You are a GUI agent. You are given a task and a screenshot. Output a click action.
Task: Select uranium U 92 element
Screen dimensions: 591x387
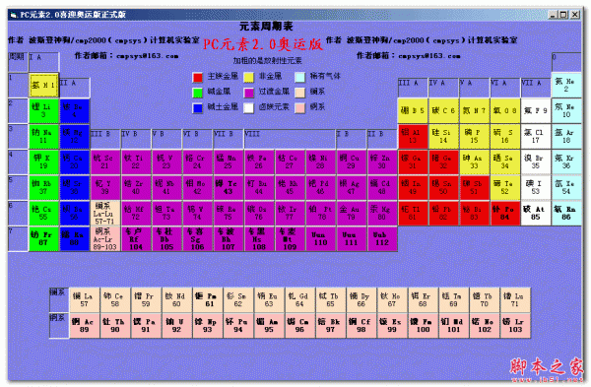click(176, 326)
